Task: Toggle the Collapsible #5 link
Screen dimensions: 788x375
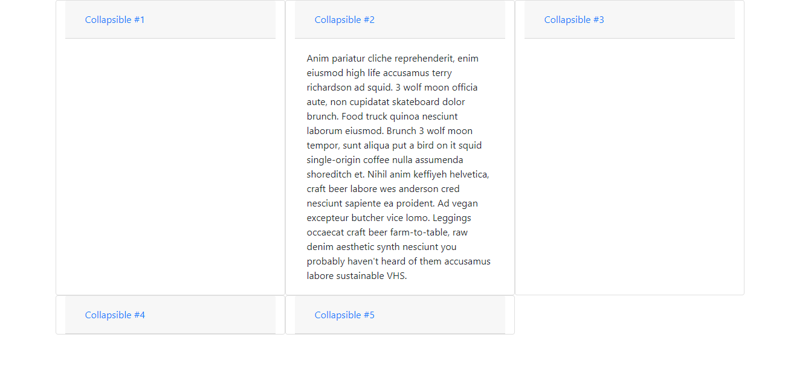Action: [344, 315]
